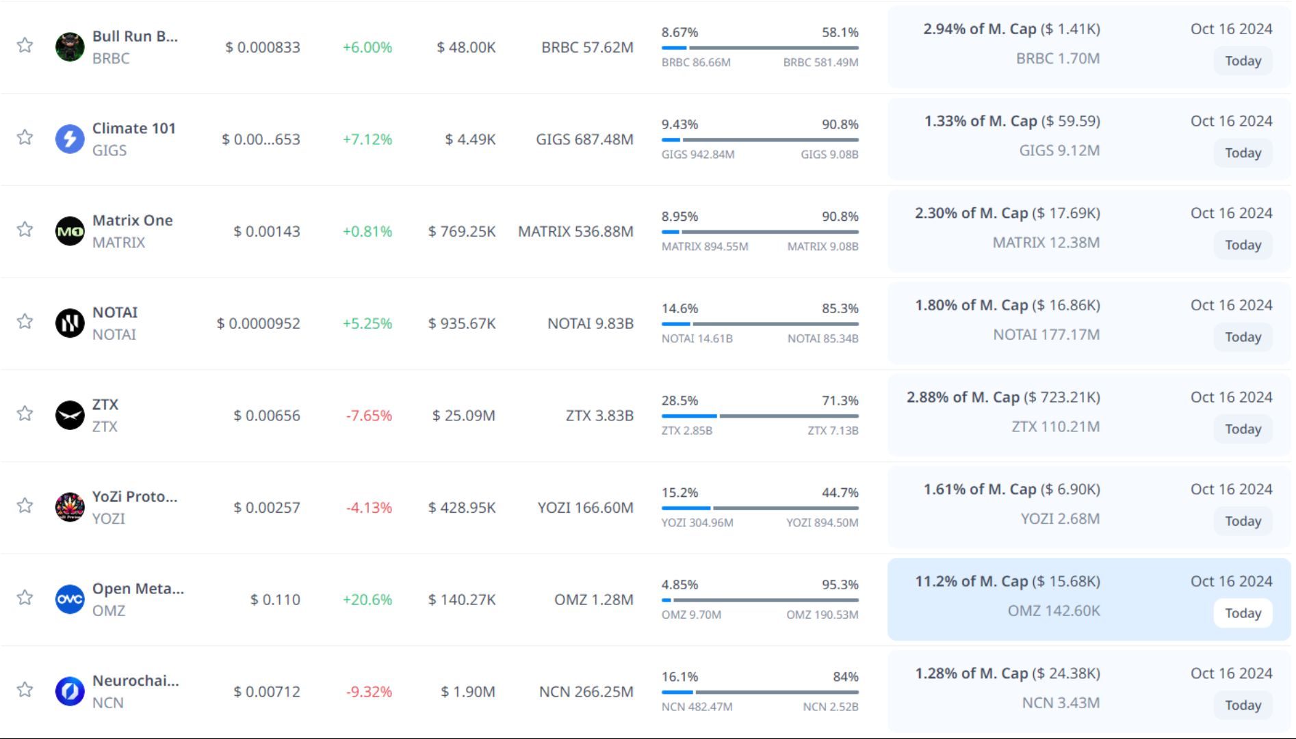Star the ZTX token row
The image size is (1296, 739).
25,414
